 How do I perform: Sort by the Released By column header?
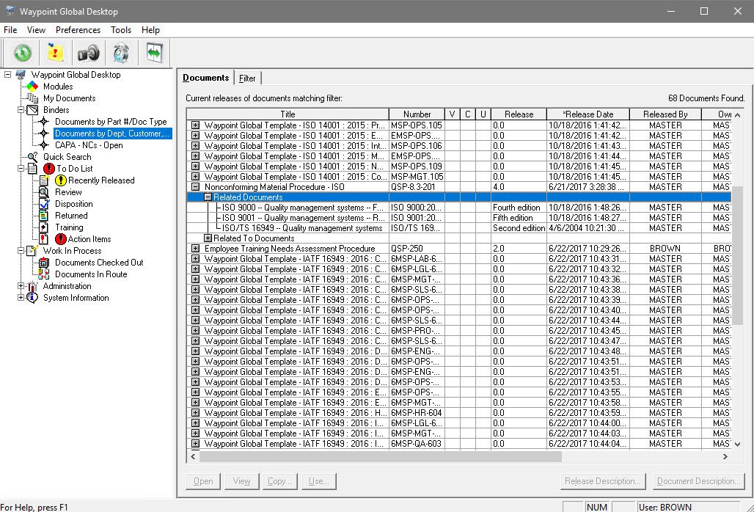tap(665, 114)
